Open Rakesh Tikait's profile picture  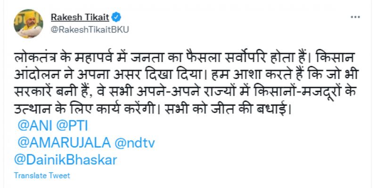click(x=28, y=23)
